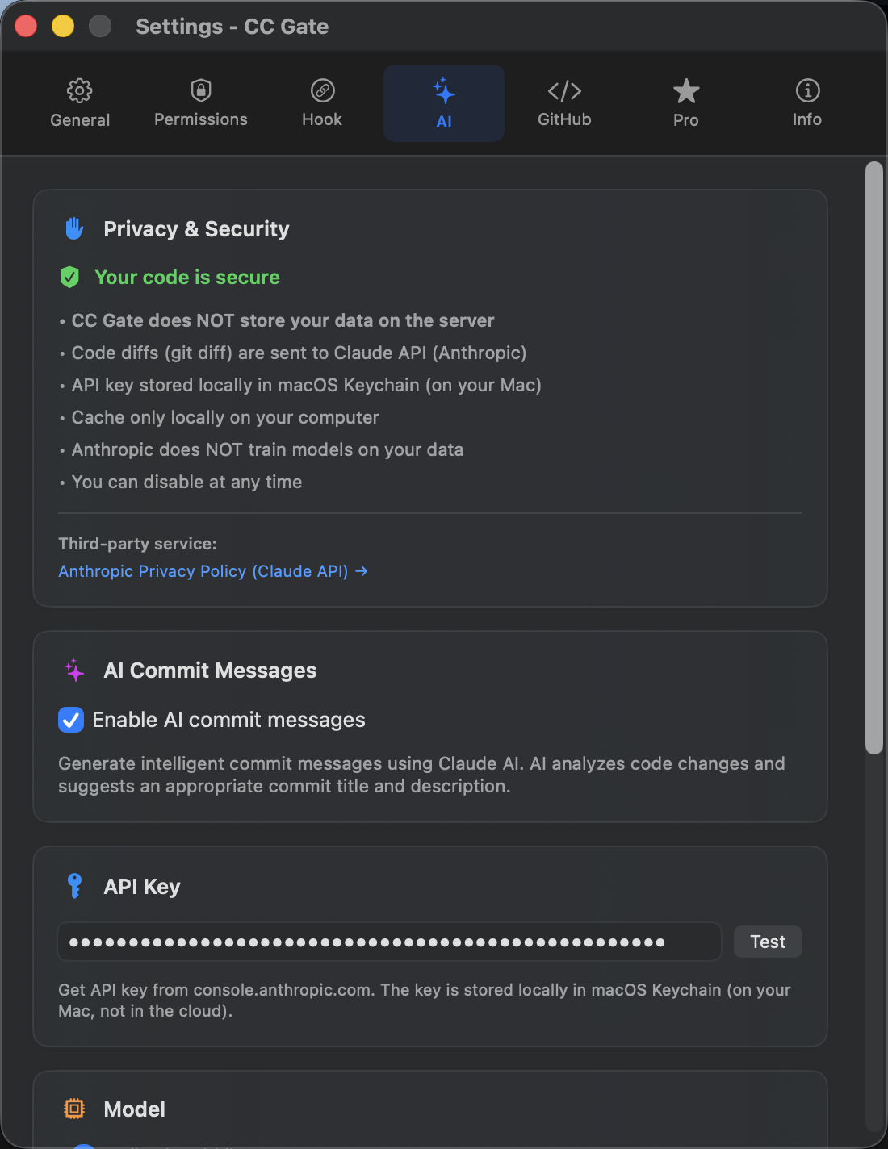Open the Pro tab
888x1149 pixels.
point(685,102)
